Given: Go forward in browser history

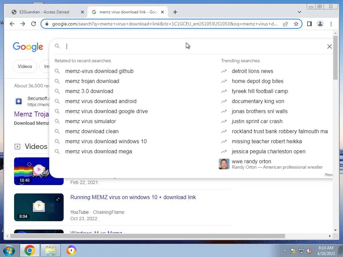Looking at the screenshot, I should pos(23,24).
